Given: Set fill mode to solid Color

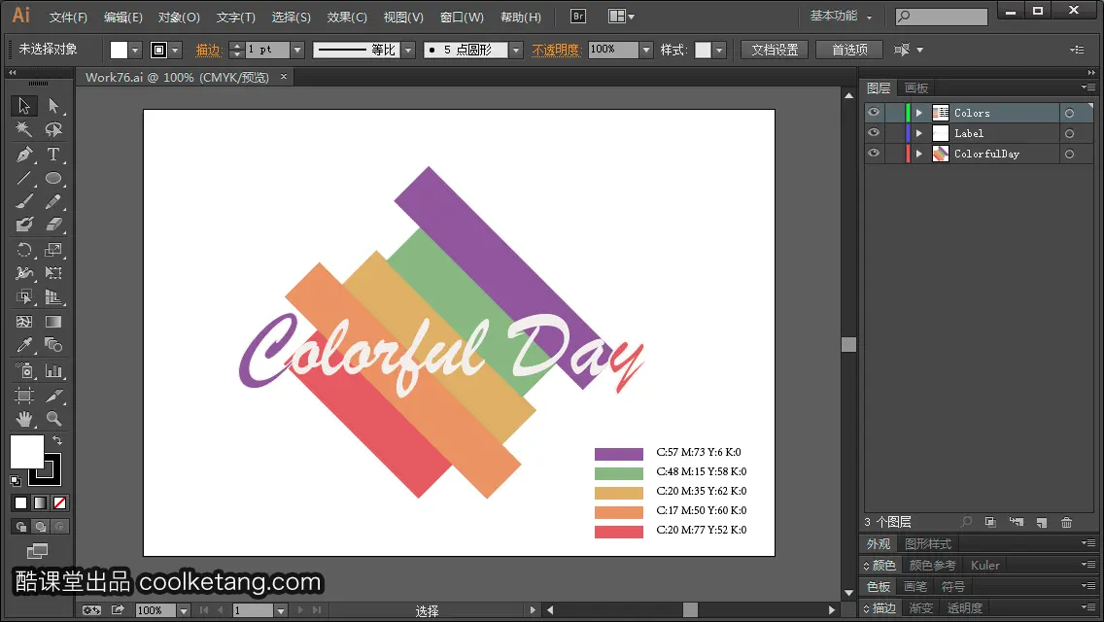Looking at the screenshot, I should coord(20,503).
